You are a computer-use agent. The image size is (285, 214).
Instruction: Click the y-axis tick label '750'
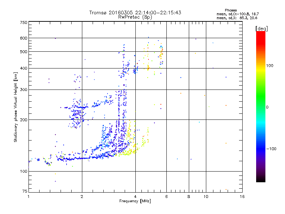24,22
